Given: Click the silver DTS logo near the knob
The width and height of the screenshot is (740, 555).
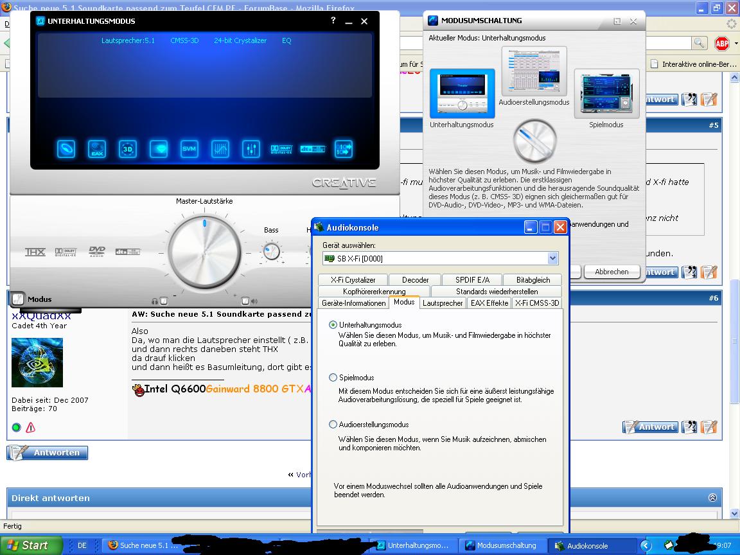Looking at the screenshot, I should 127,252.
